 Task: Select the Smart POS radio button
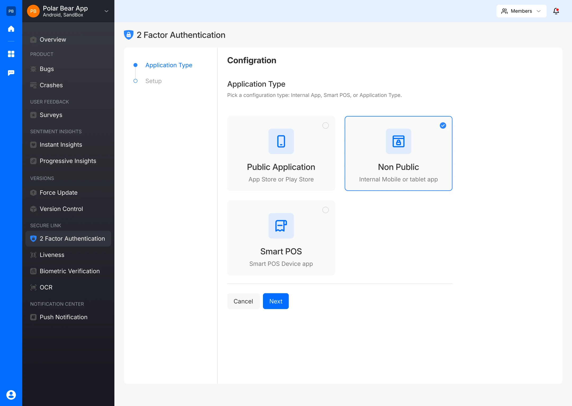[325, 210]
